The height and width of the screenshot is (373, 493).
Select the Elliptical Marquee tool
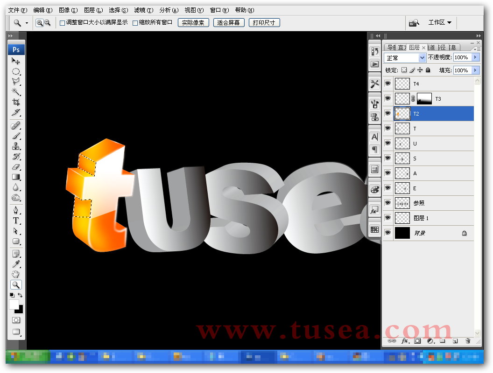pyautogui.click(x=16, y=72)
